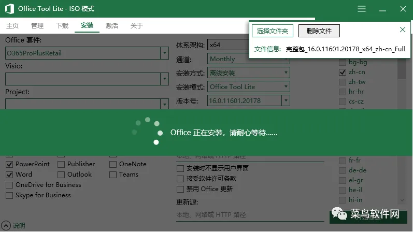Enable Skype for Business checkbox
This screenshot has width=413, height=232.
[x=9, y=195]
